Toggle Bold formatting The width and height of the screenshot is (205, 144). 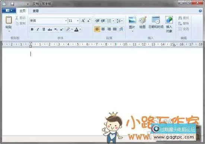point(32,29)
